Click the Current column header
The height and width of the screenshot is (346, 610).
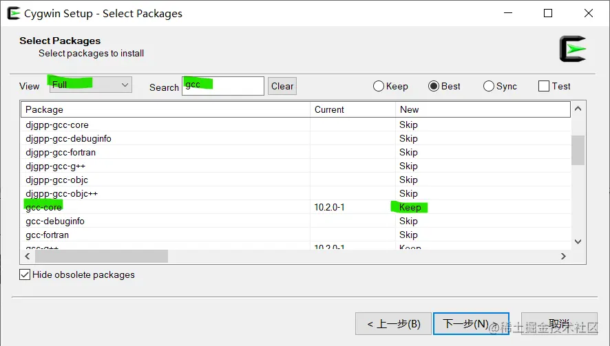click(353, 109)
